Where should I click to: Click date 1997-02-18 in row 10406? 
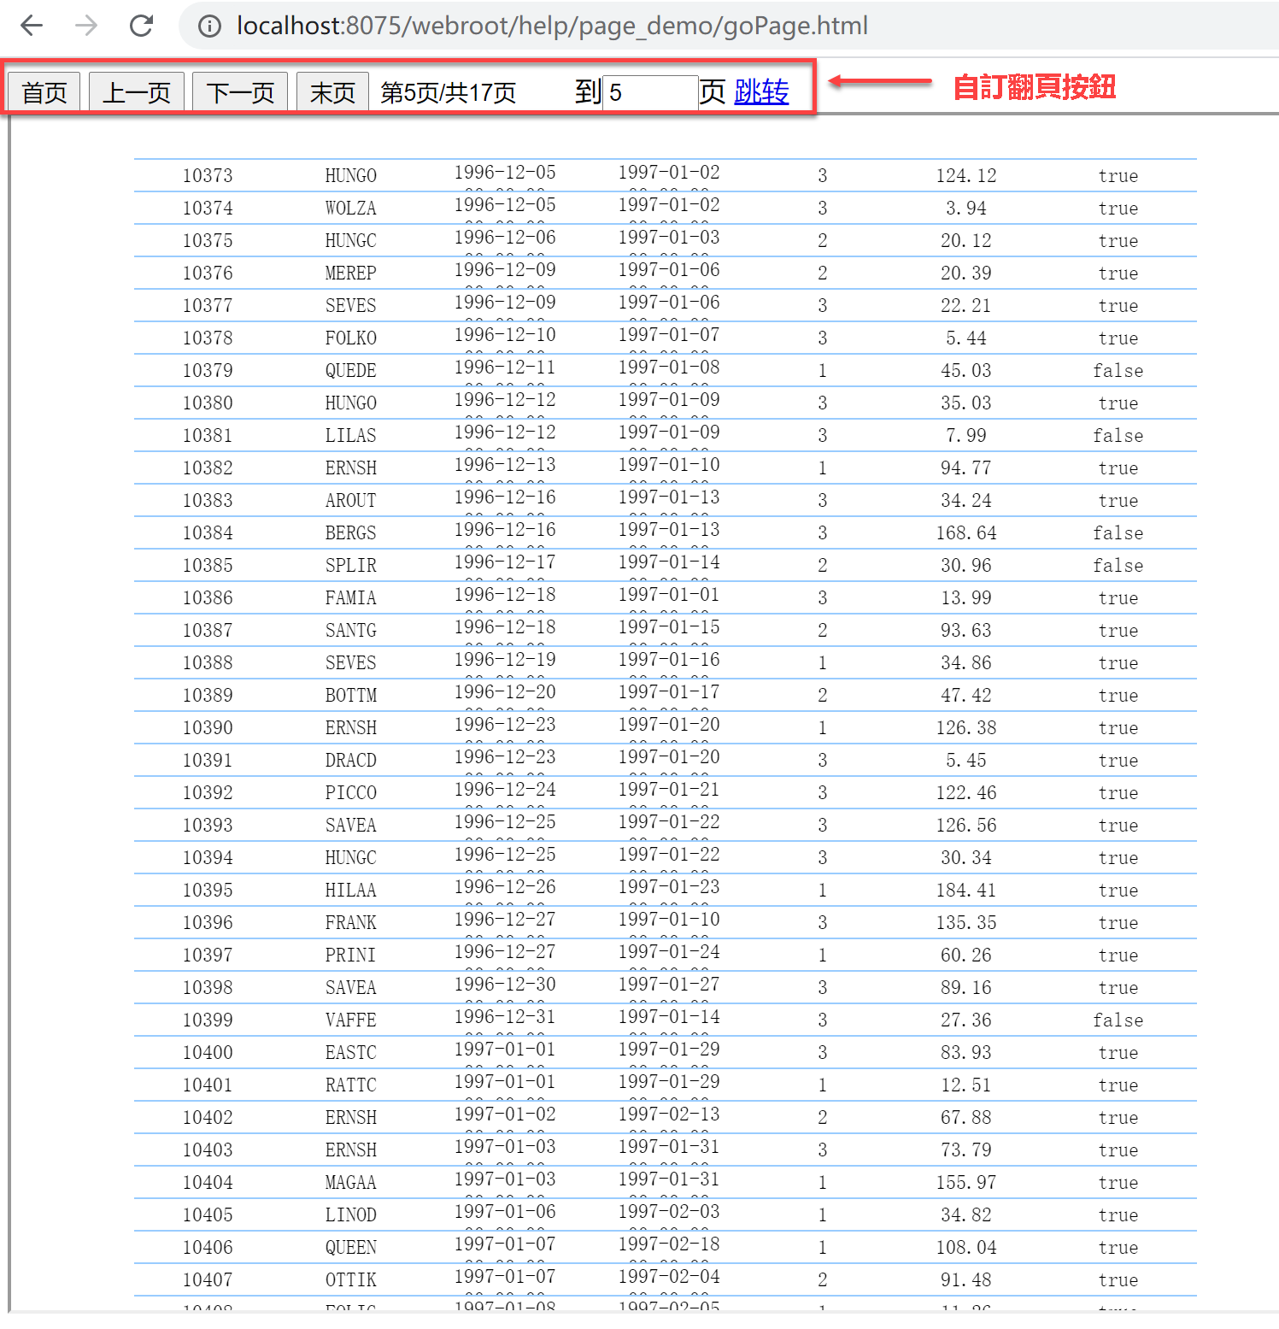tap(669, 1244)
